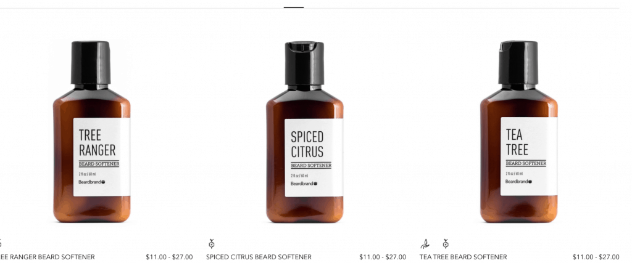Select the Tea Tree bottle product image
Screen dimensions: 632x263
(518, 132)
